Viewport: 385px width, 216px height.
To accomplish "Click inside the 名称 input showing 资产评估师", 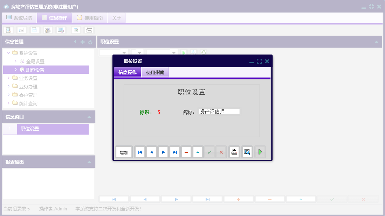I will tap(219, 111).
